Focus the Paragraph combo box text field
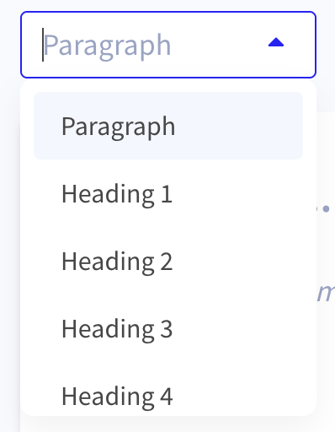The width and height of the screenshot is (335, 432). [x=168, y=45]
